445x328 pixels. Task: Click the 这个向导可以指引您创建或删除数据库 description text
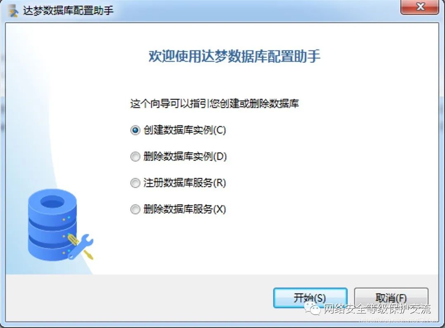[215, 103]
